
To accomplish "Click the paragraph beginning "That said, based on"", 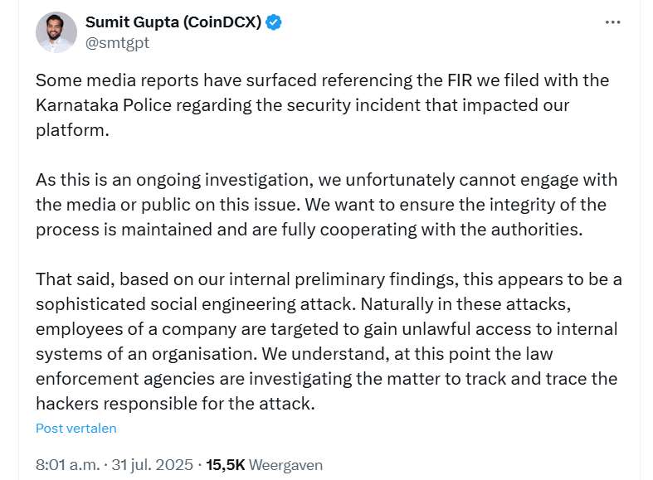I will tap(329, 341).
